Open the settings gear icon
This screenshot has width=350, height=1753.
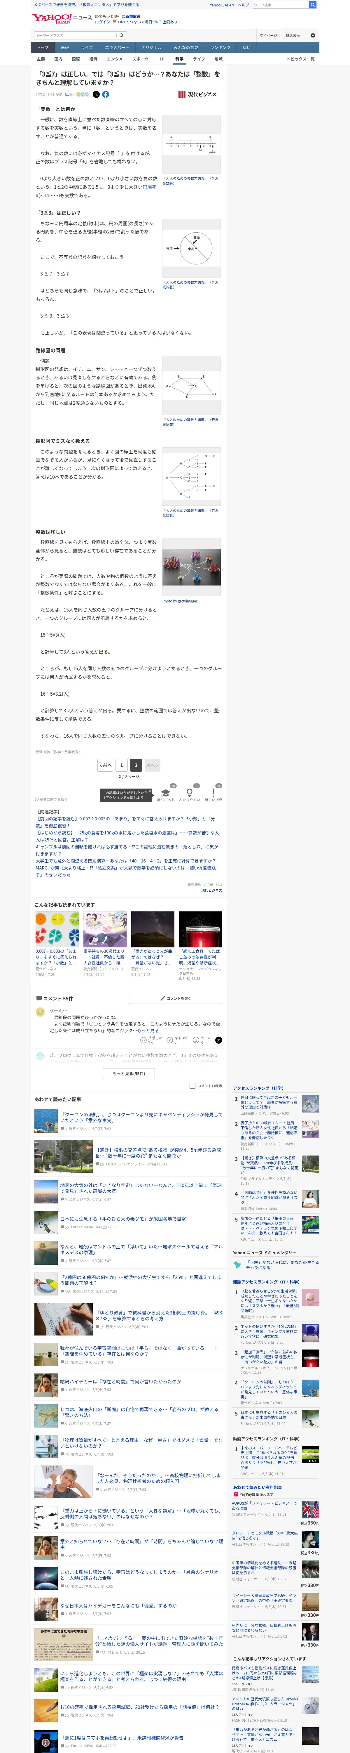[313, 35]
